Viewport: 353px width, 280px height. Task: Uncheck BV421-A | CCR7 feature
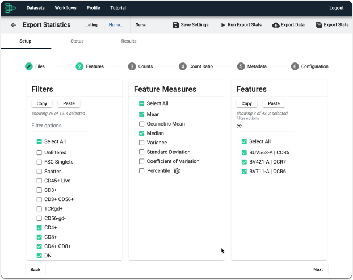pyautogui.click(x=244, y=162)
